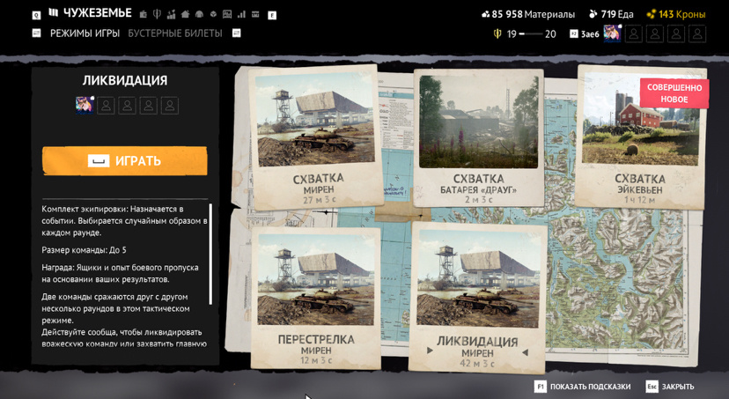Select the ЛИКВИДАЦИЯ МИРЕН mode card
This screenshot has height=399, width=729.
(477, 298)
